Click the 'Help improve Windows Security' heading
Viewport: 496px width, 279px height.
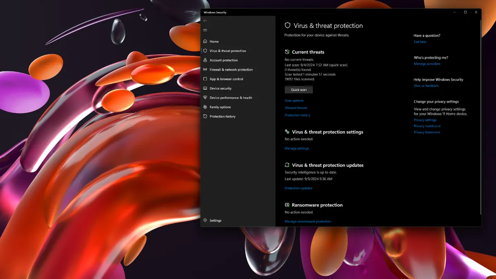pyautogui.click(x=439, y=80)
